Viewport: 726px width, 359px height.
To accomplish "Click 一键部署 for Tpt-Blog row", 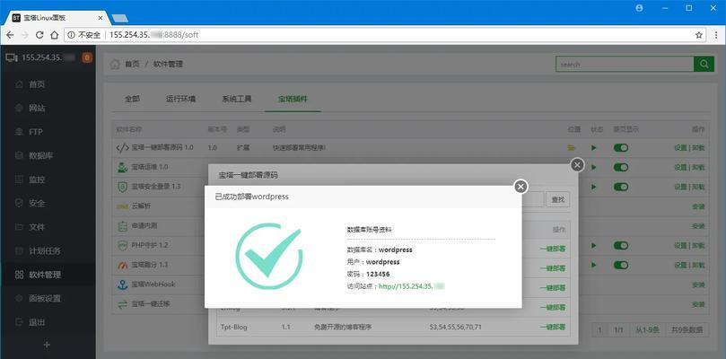I will (x=553, y=327).
